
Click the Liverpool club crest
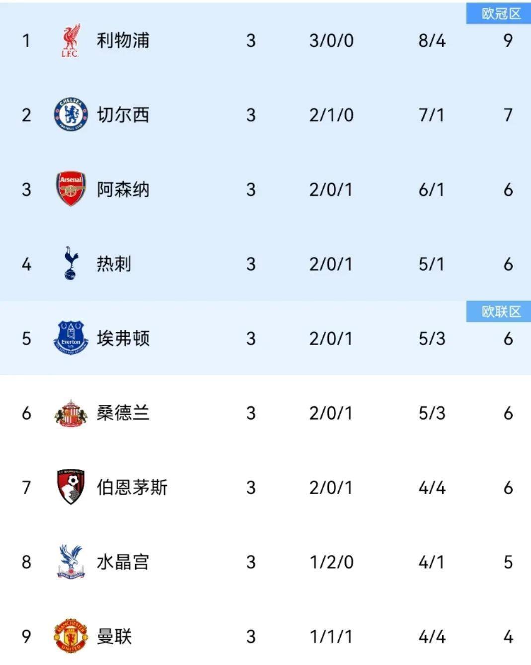[71, 41]
